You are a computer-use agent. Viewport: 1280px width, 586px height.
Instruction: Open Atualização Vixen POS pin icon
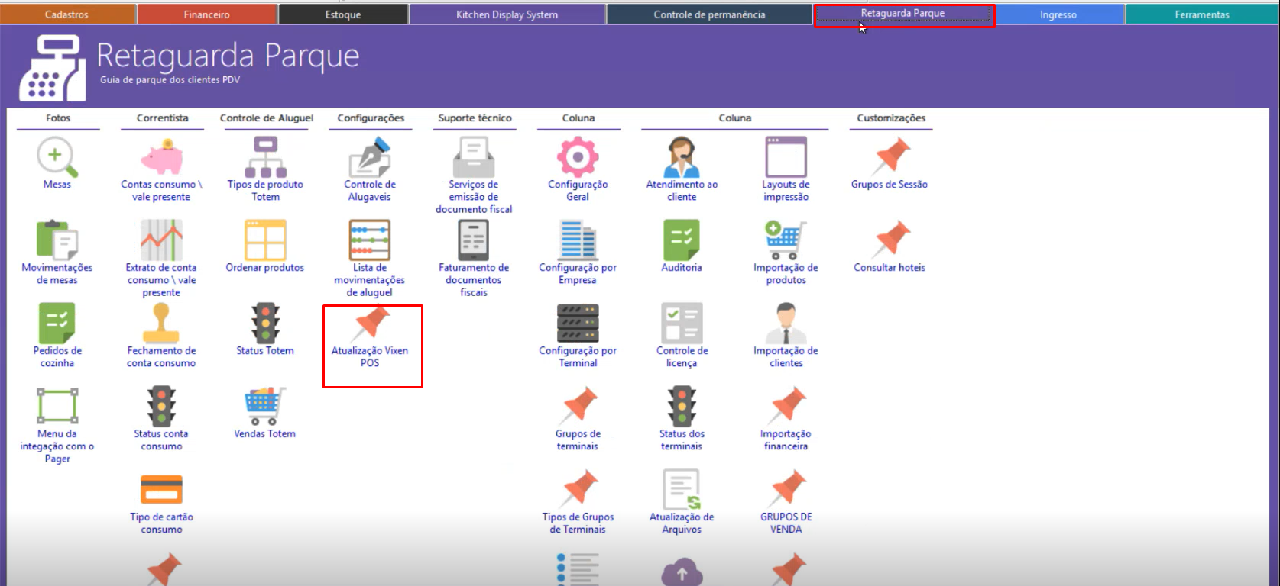point(371,324)
